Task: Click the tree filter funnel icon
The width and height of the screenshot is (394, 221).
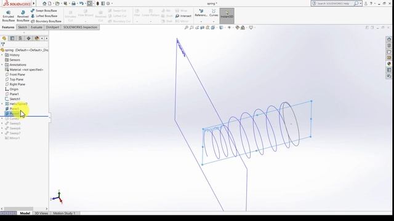Action: coord(3,44)
